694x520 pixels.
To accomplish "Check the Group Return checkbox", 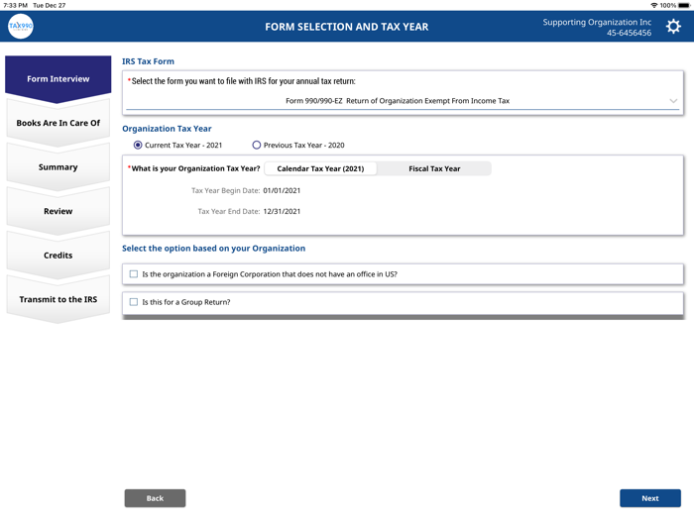I will (x=134, y=302).
